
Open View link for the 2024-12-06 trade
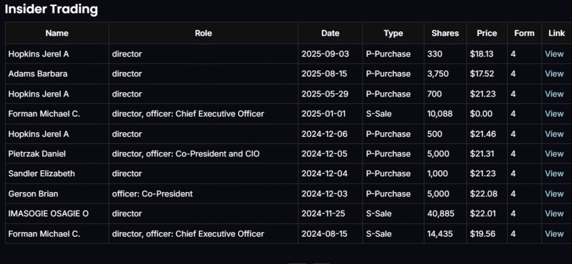[554, 134]
